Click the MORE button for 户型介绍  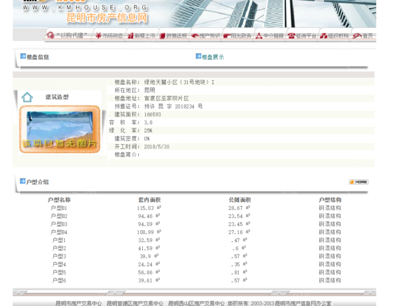coord(359,182)
